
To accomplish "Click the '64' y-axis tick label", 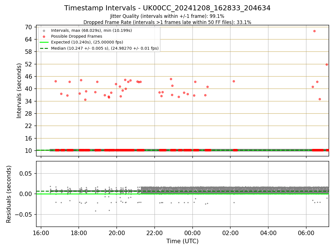I will click(x=28, y=39).
